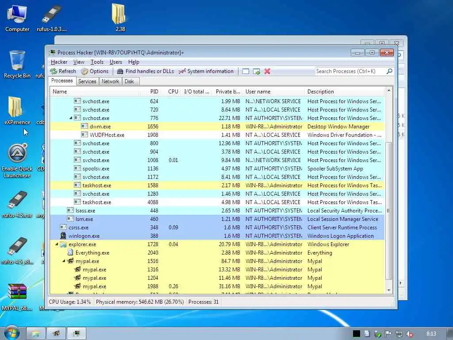Select the lsass.exe process icon

[70, 210]
